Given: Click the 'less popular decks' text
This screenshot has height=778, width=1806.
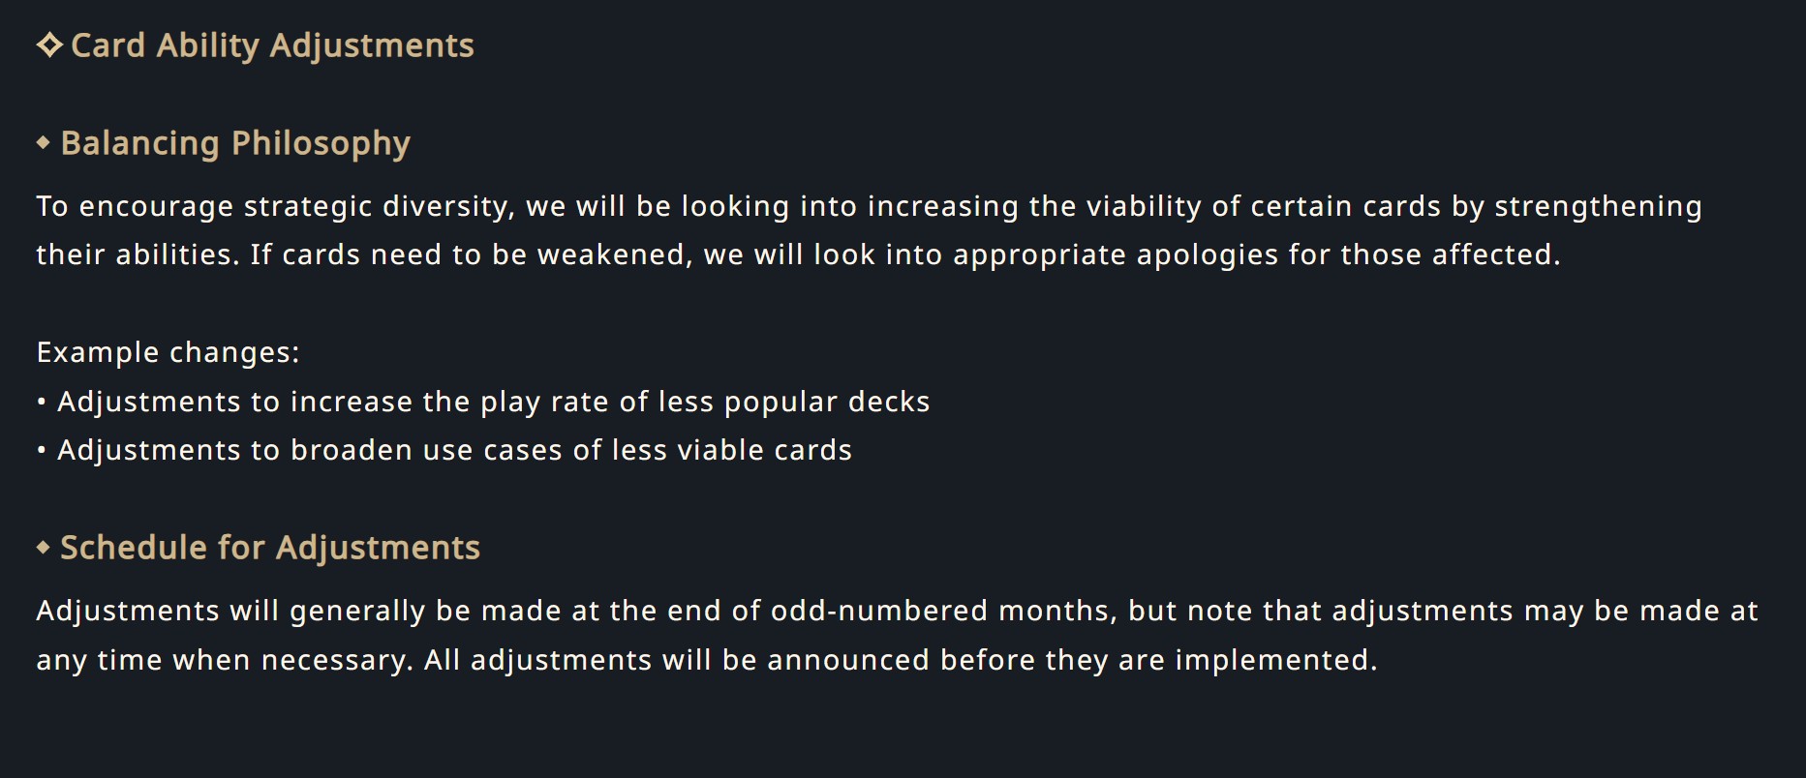Looking at the screenshot, I should click(x=794, y=402).
